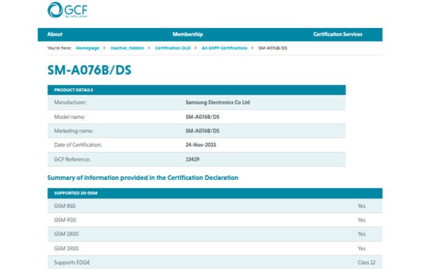Click the GCF logo

(67, 10)
